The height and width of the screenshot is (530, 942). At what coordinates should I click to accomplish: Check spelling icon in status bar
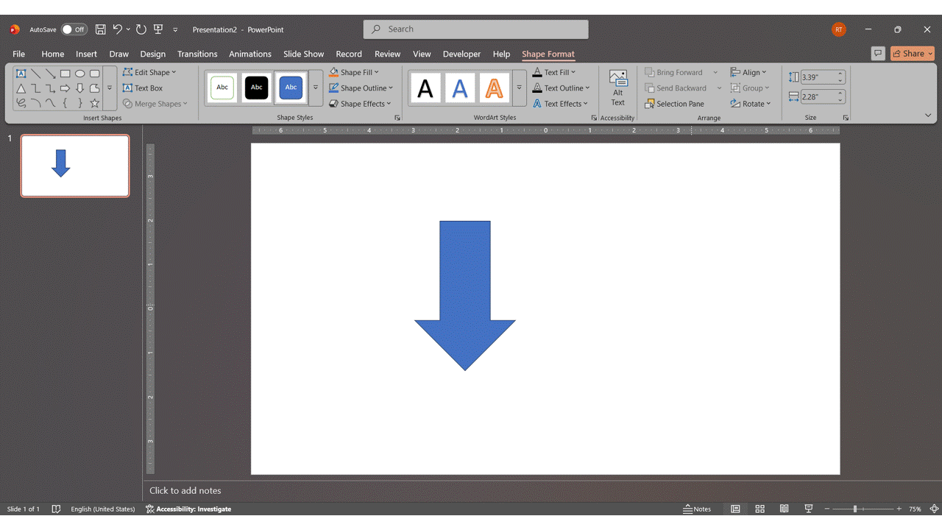coord(56,509)
